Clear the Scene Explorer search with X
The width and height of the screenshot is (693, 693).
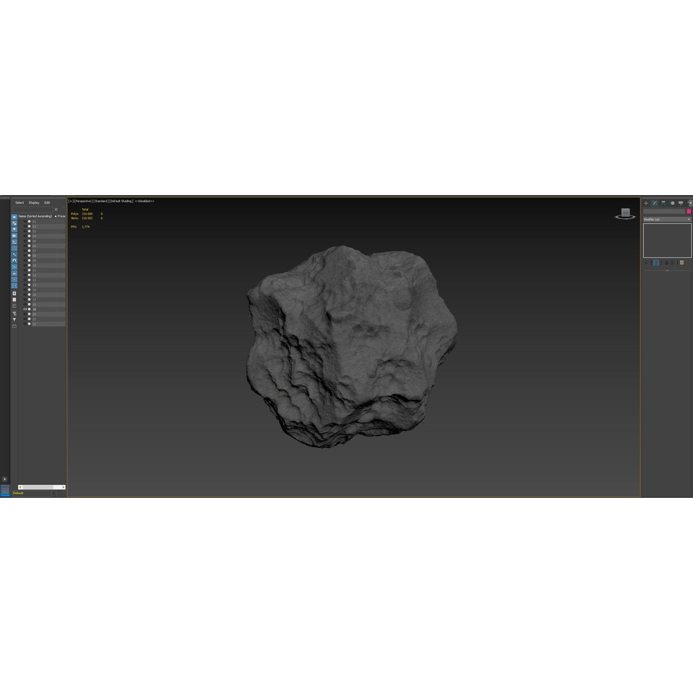(56, 209)
